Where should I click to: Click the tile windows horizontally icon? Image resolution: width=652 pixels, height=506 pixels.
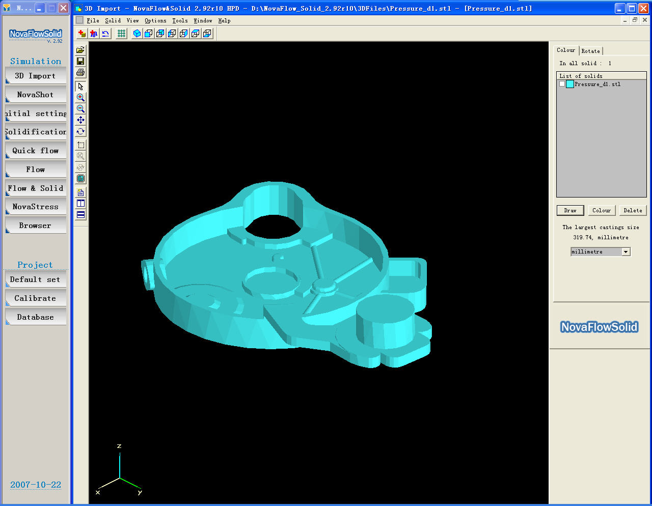[80, 215]
